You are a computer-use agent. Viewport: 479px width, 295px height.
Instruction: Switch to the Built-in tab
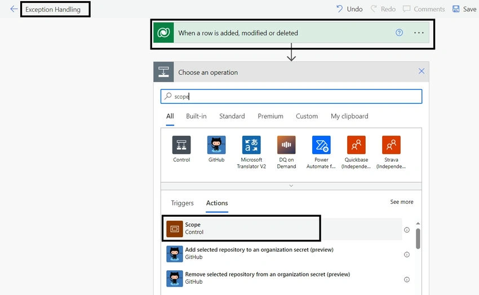coord(196,116)
